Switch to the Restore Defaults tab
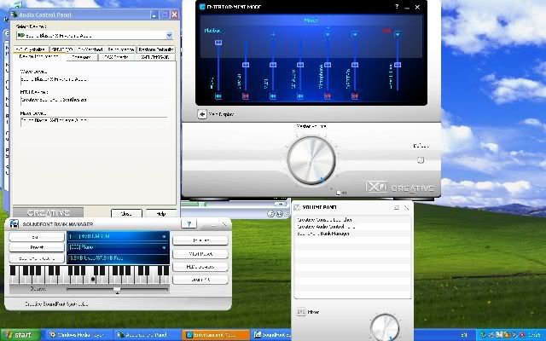 (x=155, y=49)
